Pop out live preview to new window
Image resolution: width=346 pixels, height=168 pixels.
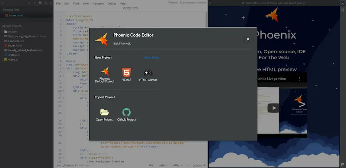coord(304,3)
